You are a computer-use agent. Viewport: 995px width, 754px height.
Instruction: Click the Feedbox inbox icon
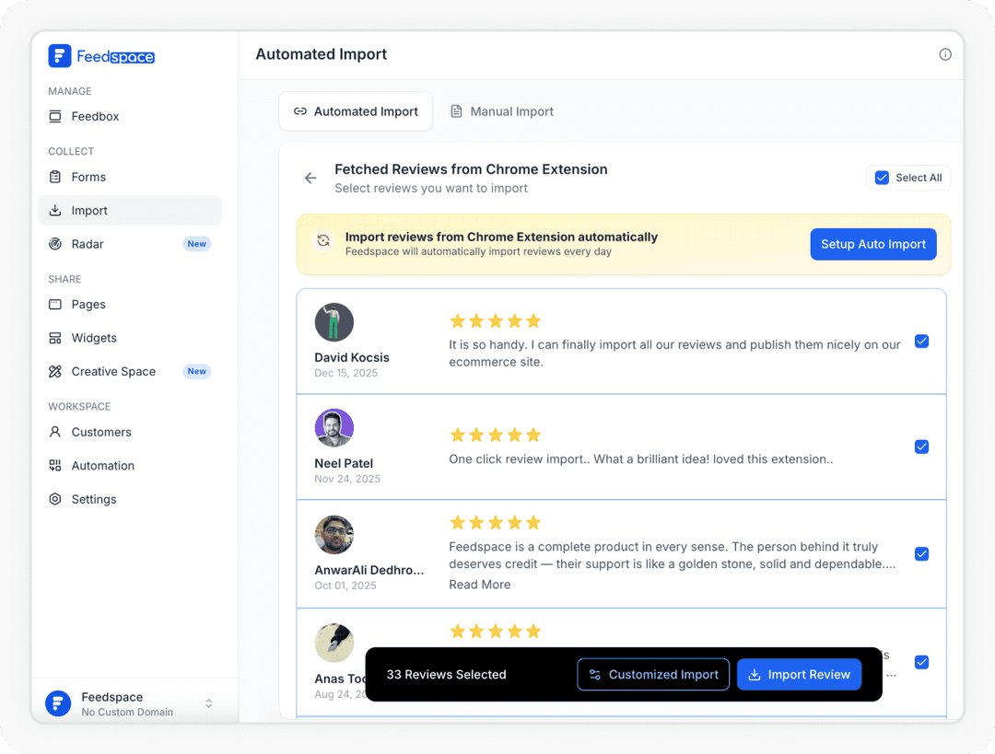(55, 116)
